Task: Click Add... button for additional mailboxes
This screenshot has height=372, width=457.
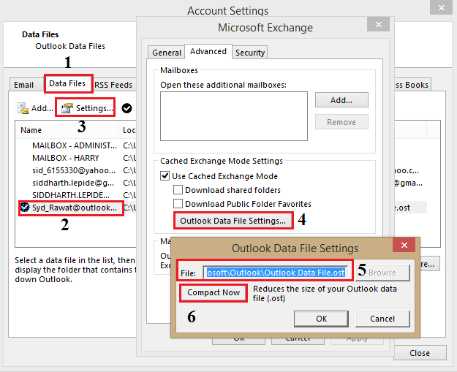Action: 341,100
